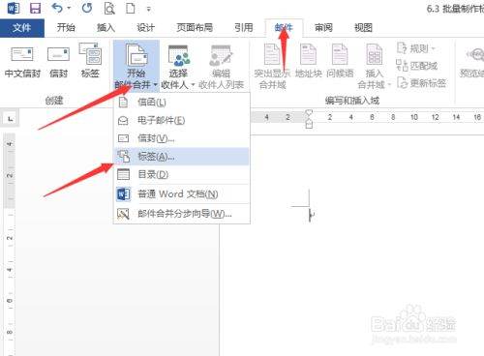The height and width of the screenshot is (356, 484).
Task: Click the left indent marker on ruler
Action: coord(309,124)
